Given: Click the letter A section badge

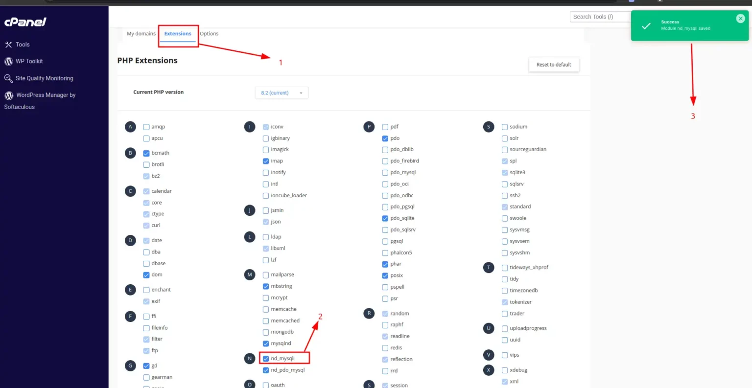Looking at the screenshot, I should tap(130, 126).
